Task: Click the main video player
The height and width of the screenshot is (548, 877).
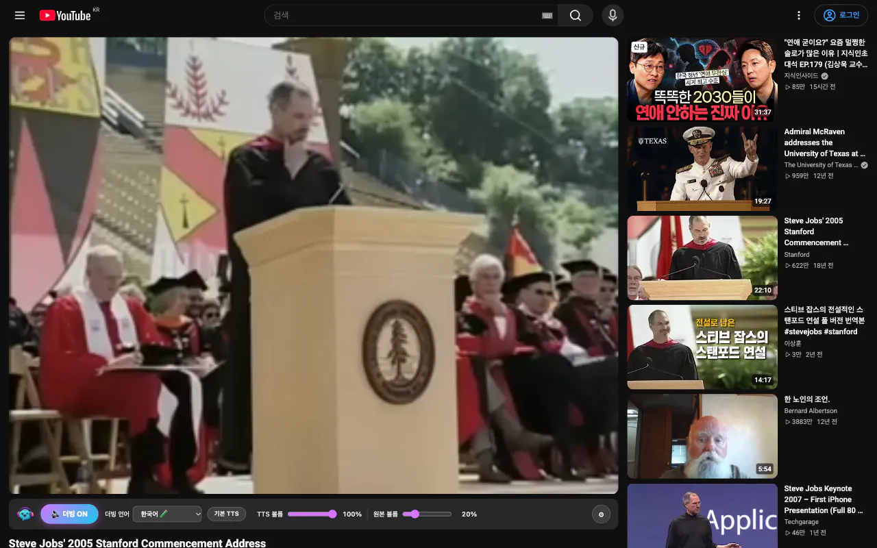Action: click(x=313, y=265)
